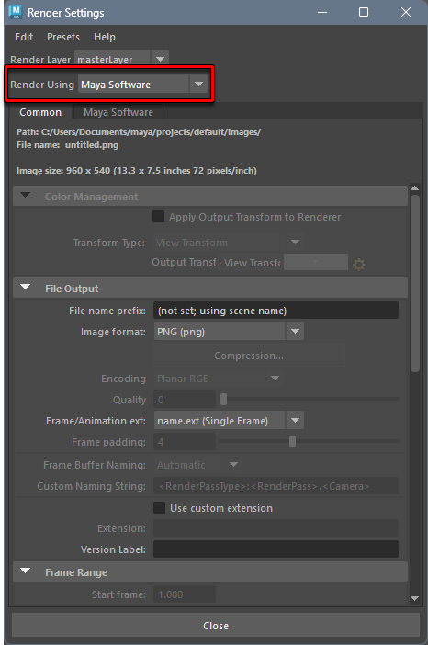Open the Render Using dropdown
This screenshot has width=428, height=645.
198,85
